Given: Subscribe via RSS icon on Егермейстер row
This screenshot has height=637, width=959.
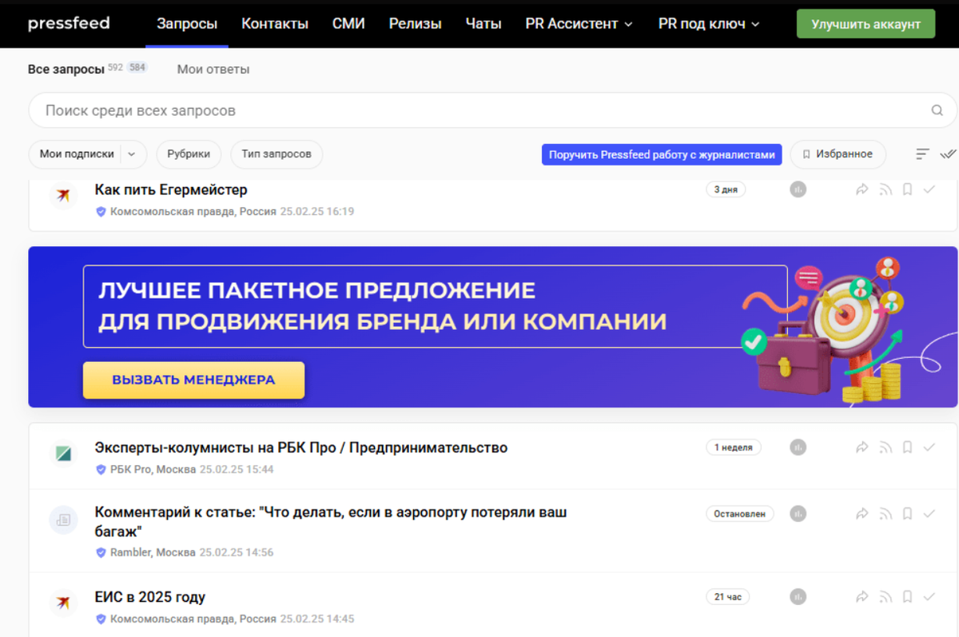Looking at the screenshot, I should (x=885, y=189).
